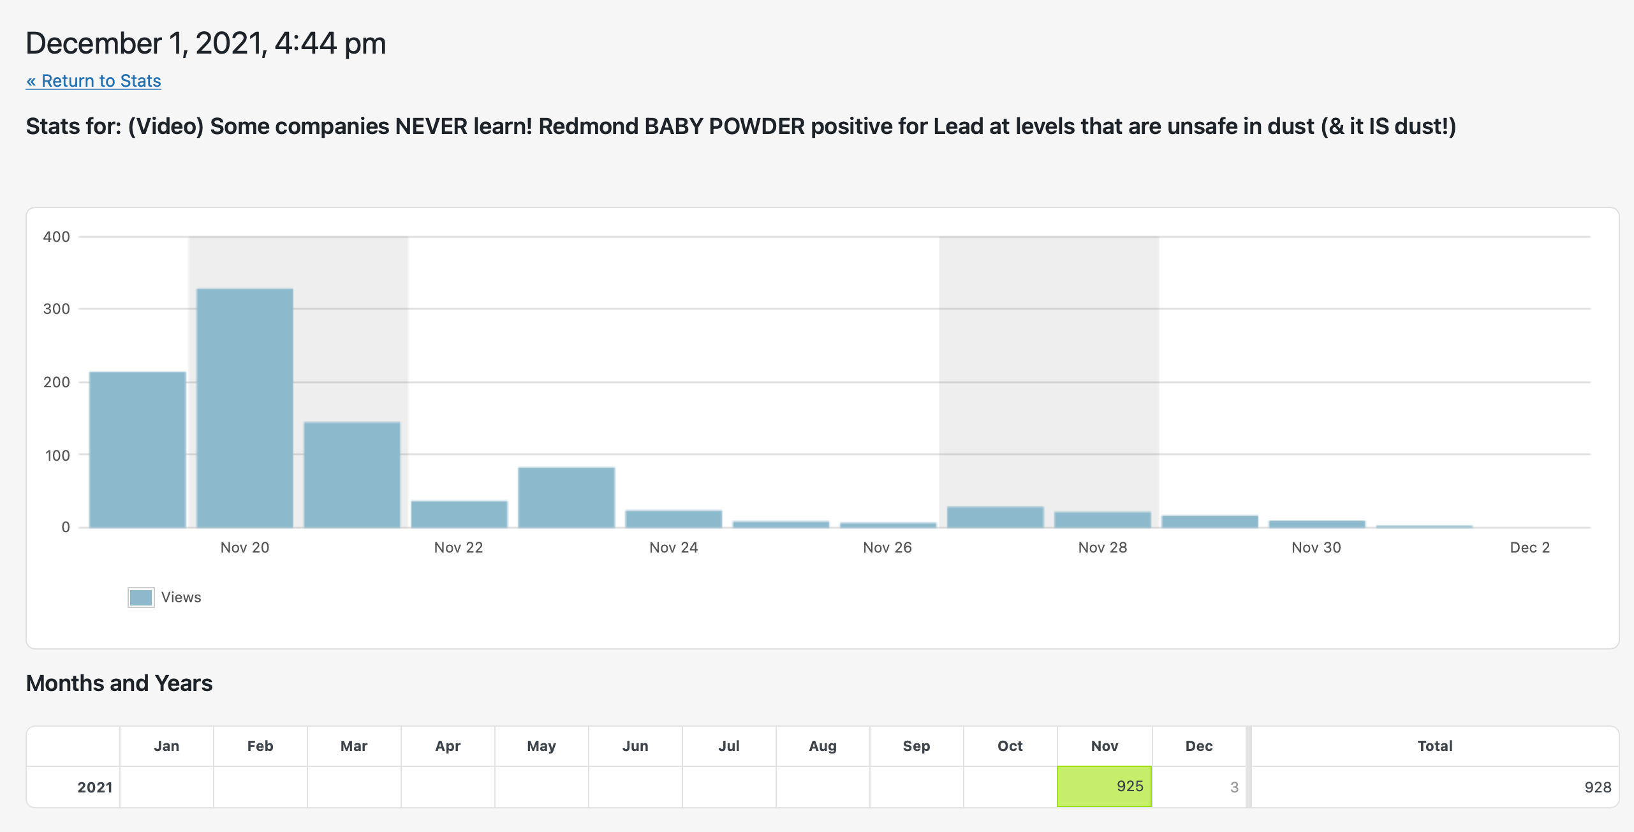Click the Dec column header
1634x832 pixels.
pos(1199,746)
